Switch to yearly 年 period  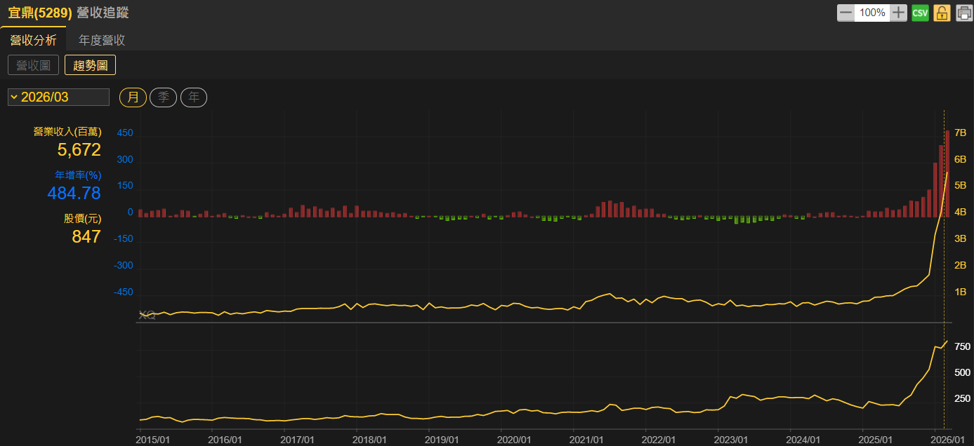[194, 97]
